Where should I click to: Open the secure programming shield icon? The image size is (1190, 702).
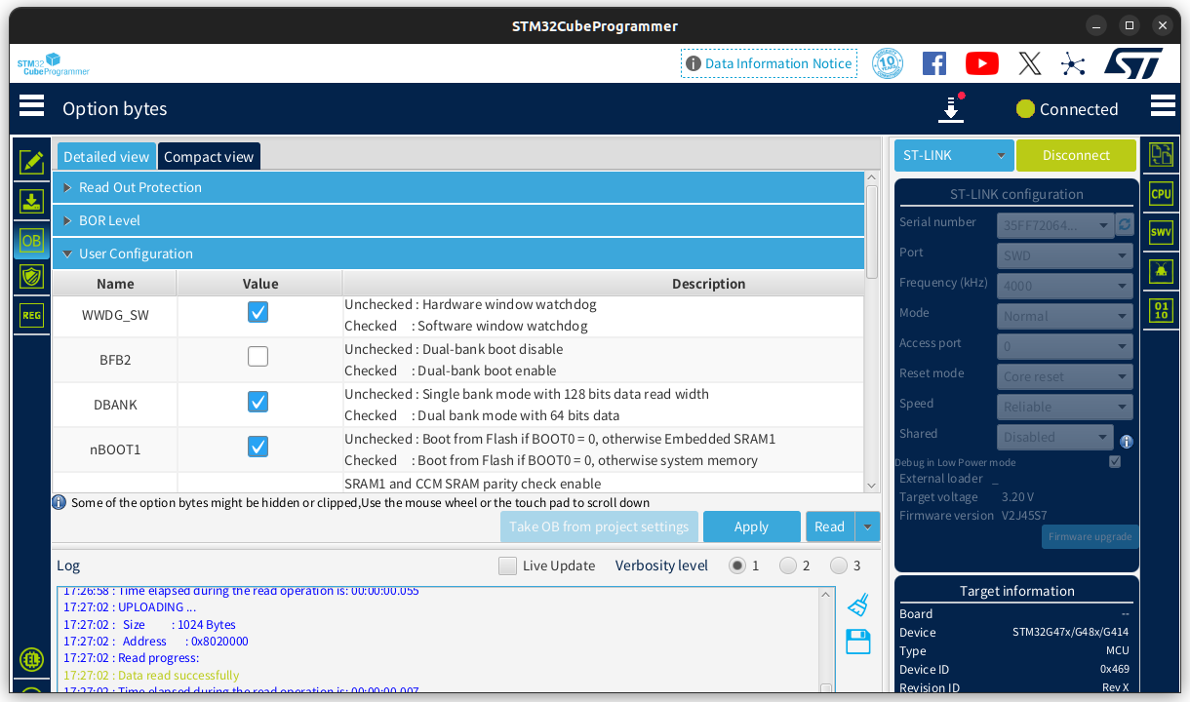click(x=32, y=277)
